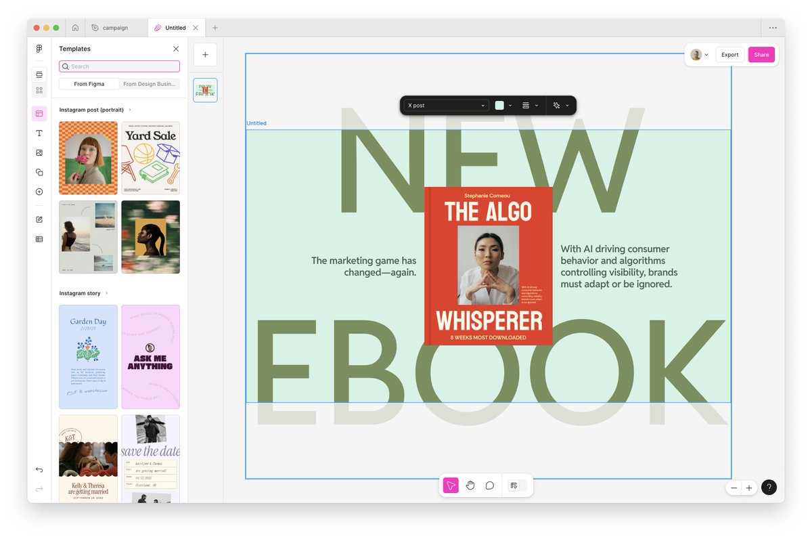Open the user avatar dropdown
The image size is (812, 539).
[x=699, y=55]
